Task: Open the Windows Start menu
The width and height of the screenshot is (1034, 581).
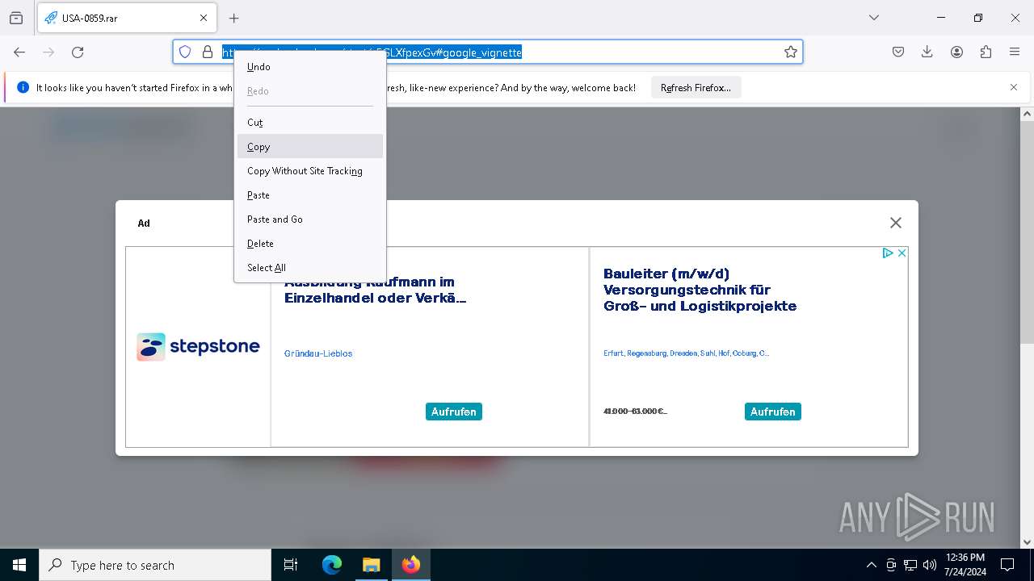Action: pos(19,565)
